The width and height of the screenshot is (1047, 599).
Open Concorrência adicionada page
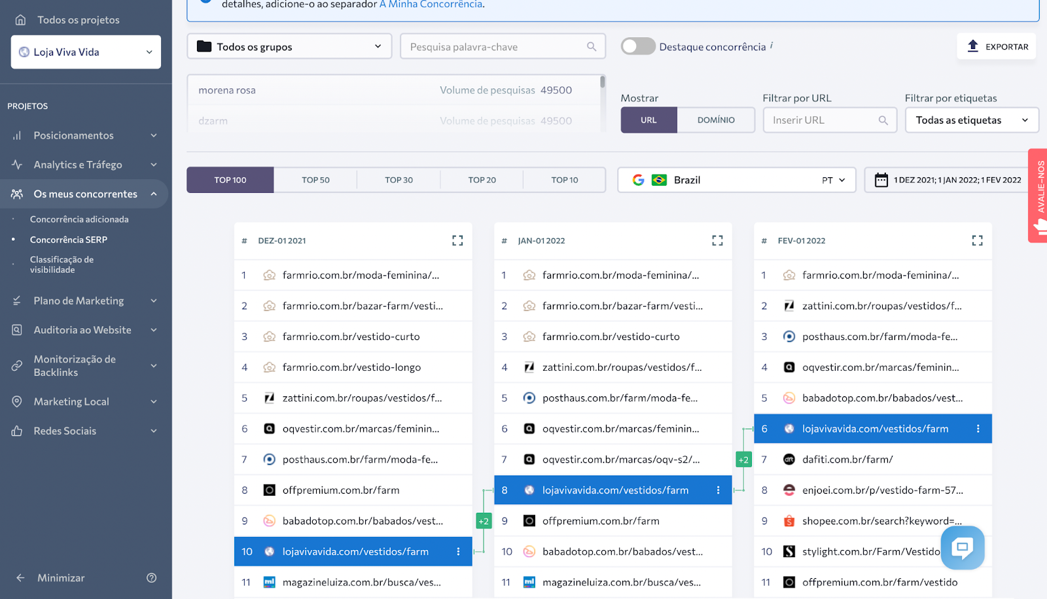pos(79,219)
